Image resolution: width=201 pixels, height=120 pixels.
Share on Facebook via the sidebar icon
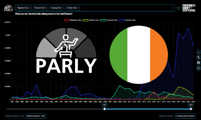198,63
